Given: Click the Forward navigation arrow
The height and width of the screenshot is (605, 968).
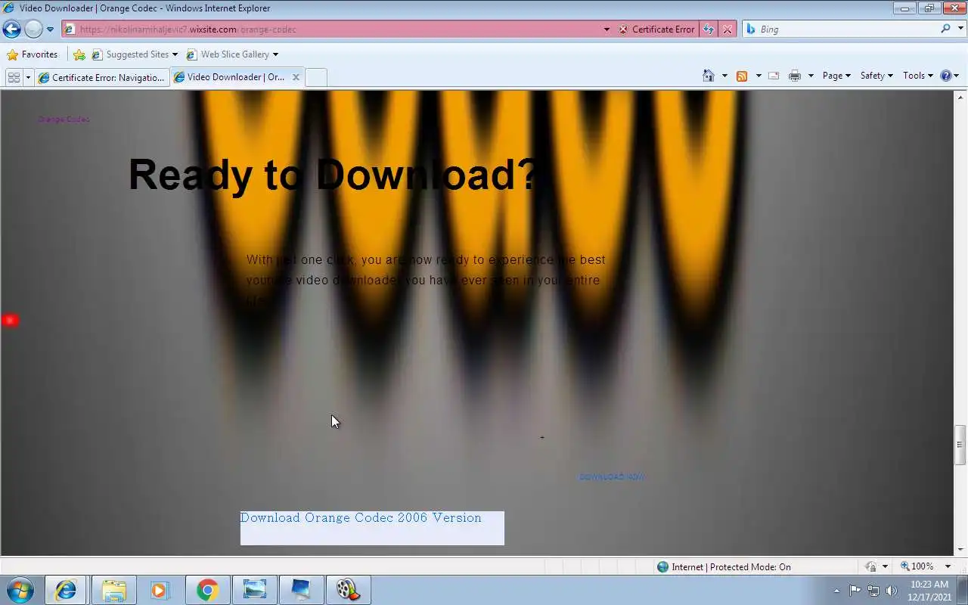Looking at the screenshot, I should tap(33, 29).
